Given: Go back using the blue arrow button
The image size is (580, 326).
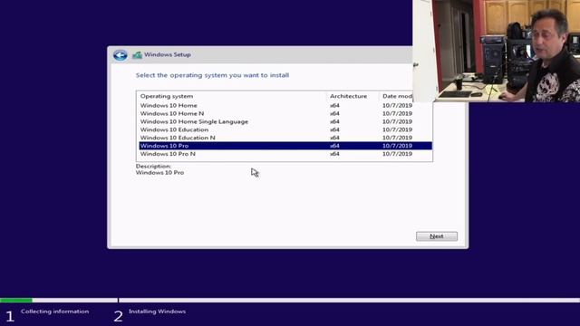Looking at the screenshot, I should click(x=121, y=55).
